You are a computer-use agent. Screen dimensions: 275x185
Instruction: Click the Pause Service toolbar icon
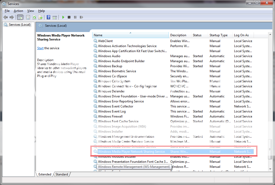(75, 17)
